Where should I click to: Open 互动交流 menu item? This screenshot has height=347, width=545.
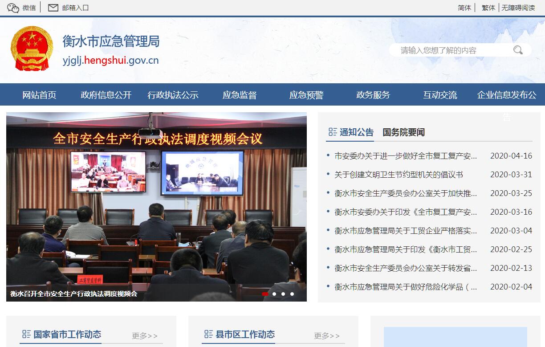tap(440, 95)
